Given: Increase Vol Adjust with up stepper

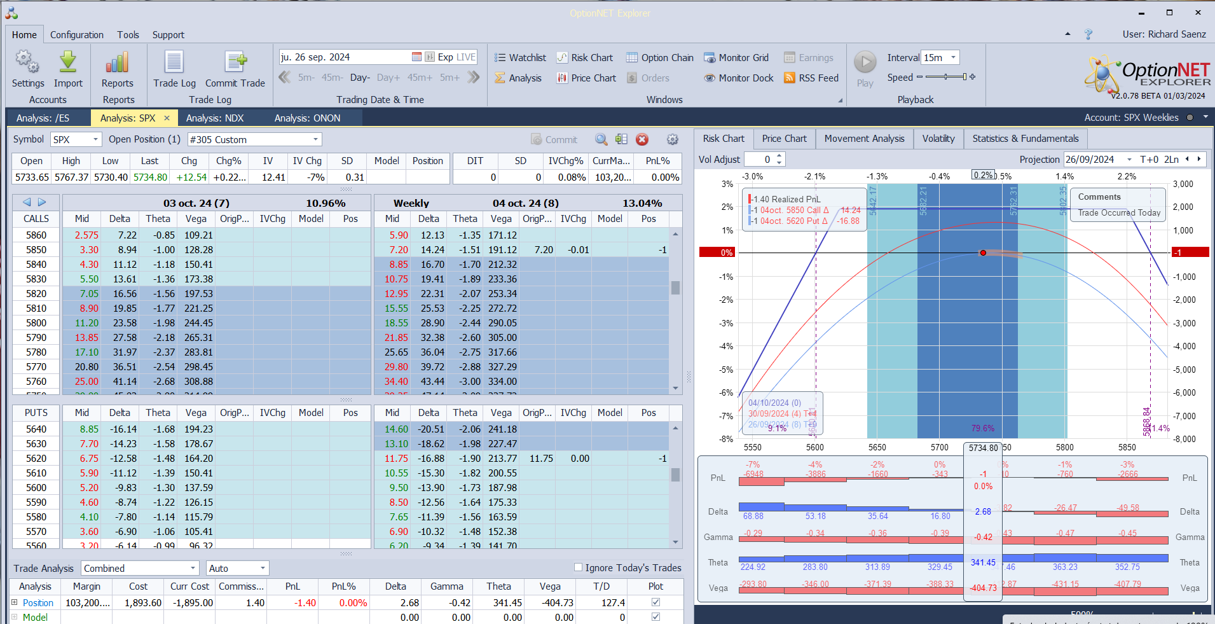Looking at the screenshot, I should point(780,156).
